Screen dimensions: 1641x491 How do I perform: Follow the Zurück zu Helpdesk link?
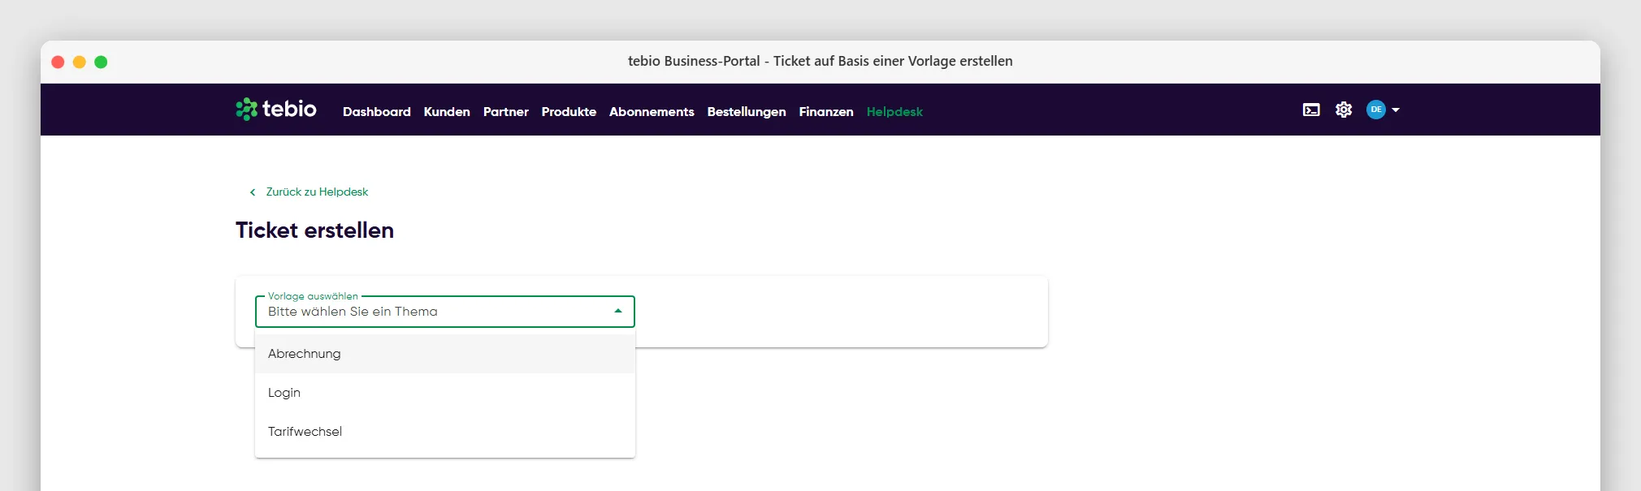(x=317, y=192)
